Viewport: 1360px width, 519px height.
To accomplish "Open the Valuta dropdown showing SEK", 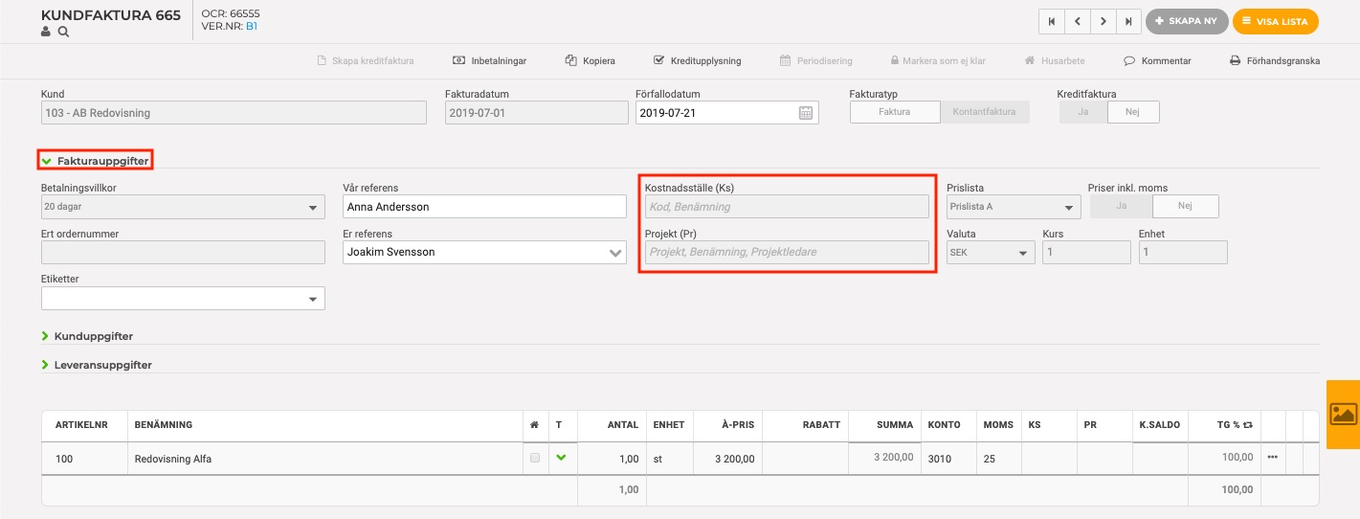I will coord(991,252).
